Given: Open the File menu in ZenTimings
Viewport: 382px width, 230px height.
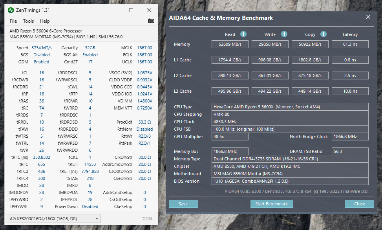Looking at the screenshot, I should (13, 21).
